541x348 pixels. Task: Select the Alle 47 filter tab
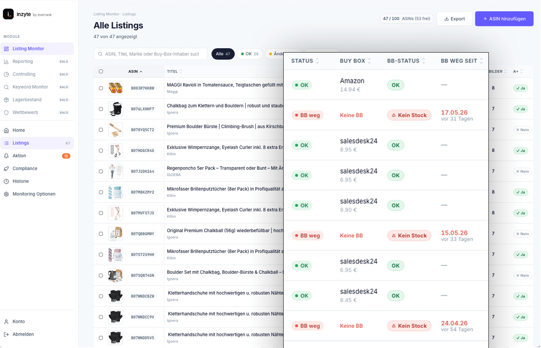coord(223,54)
